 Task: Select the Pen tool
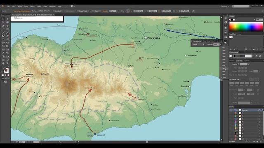tap(3, 25)
